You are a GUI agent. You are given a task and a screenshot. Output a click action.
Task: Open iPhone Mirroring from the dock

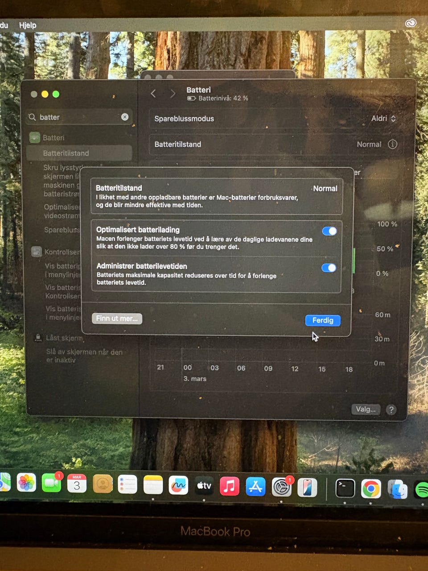pyautogui.click(x=307, y=488)
